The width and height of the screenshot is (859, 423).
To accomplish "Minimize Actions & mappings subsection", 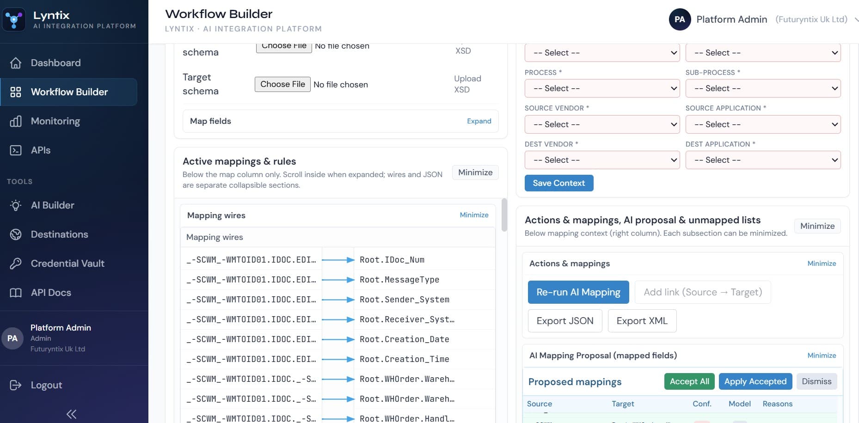I will tap(822, 264).
